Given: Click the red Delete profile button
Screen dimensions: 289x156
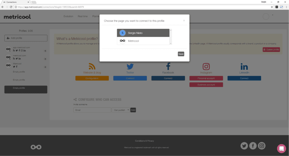Looking at the screenshot, I should [271, 50].
